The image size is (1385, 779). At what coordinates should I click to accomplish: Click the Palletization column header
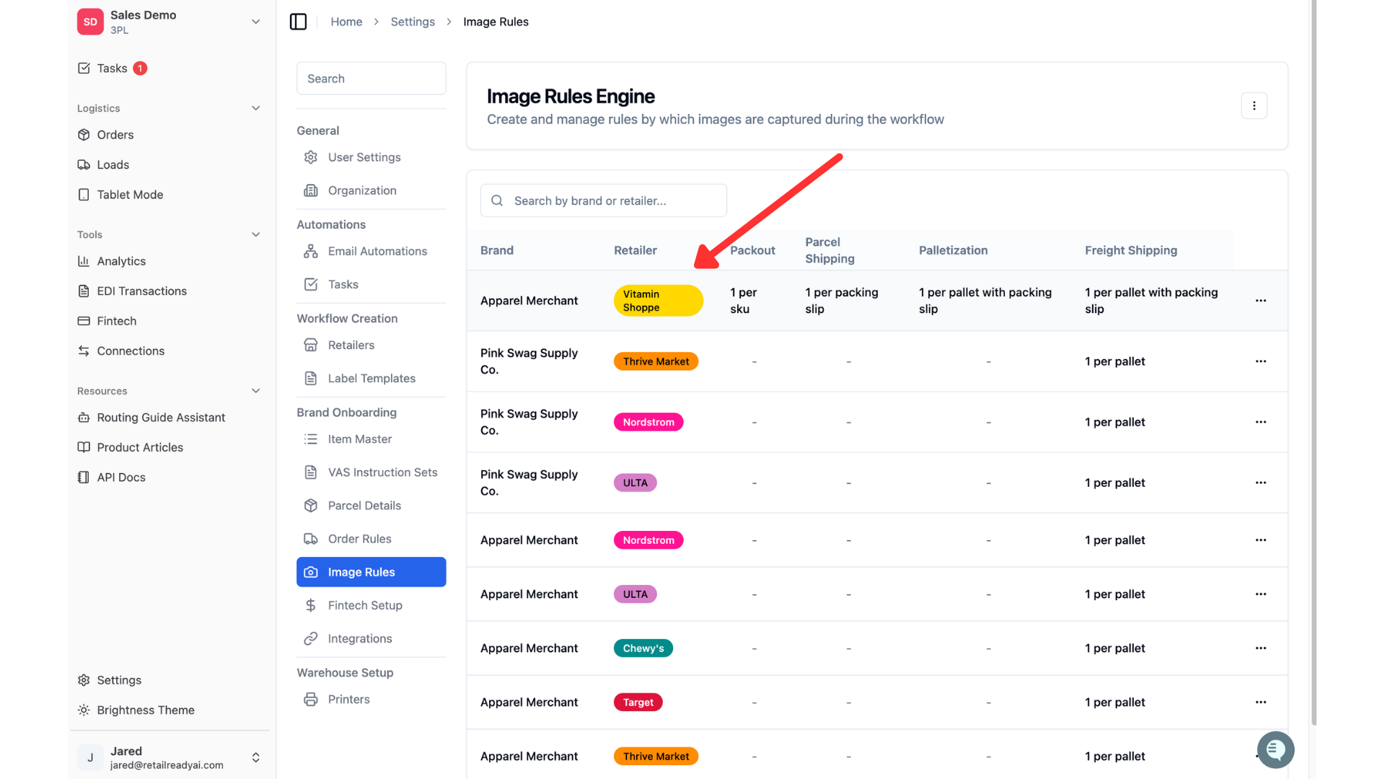point(953,250)
